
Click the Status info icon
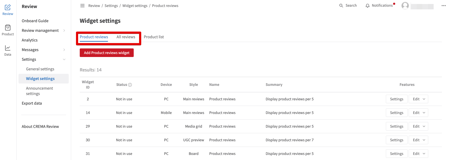pyautogui.click(x=130, y=85)
